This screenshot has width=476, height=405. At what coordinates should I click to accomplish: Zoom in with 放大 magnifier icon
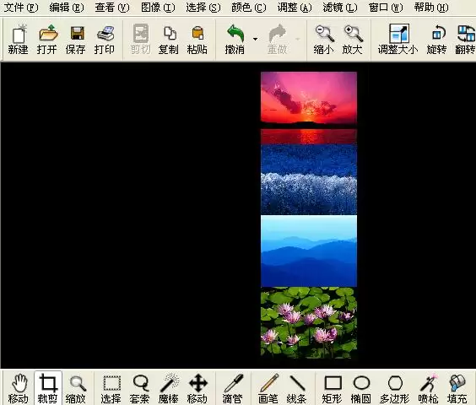[x=353, y=40]
